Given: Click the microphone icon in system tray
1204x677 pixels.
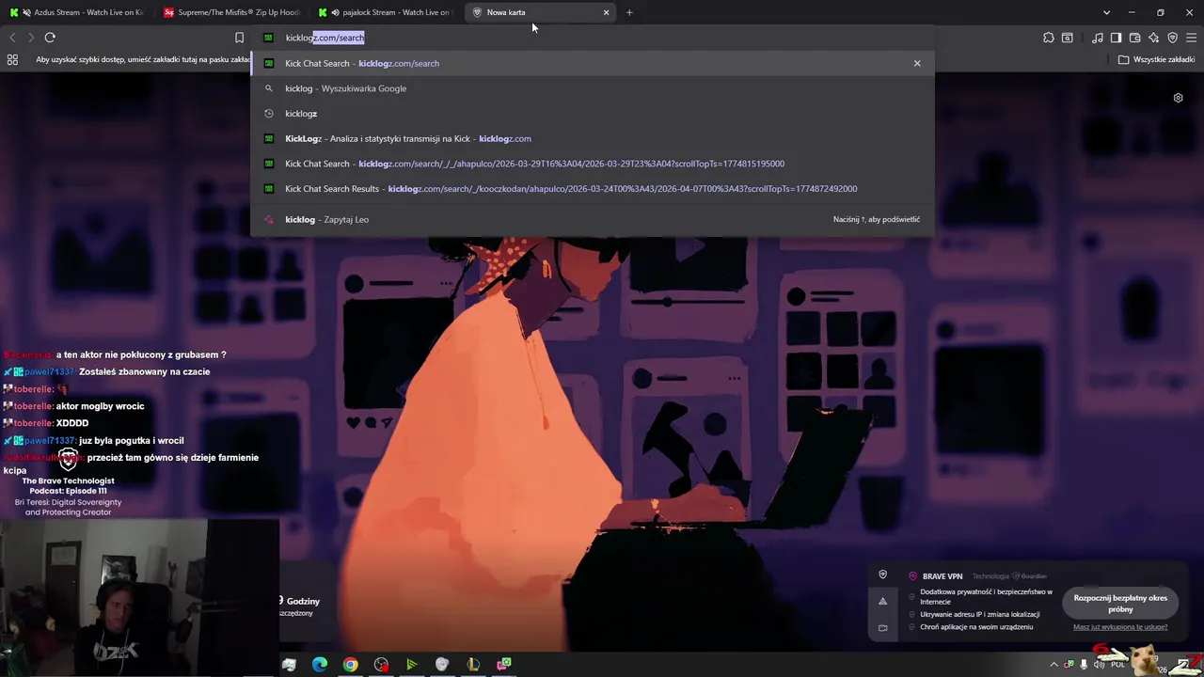Looking at the screenshot, I should (1084, 665).
